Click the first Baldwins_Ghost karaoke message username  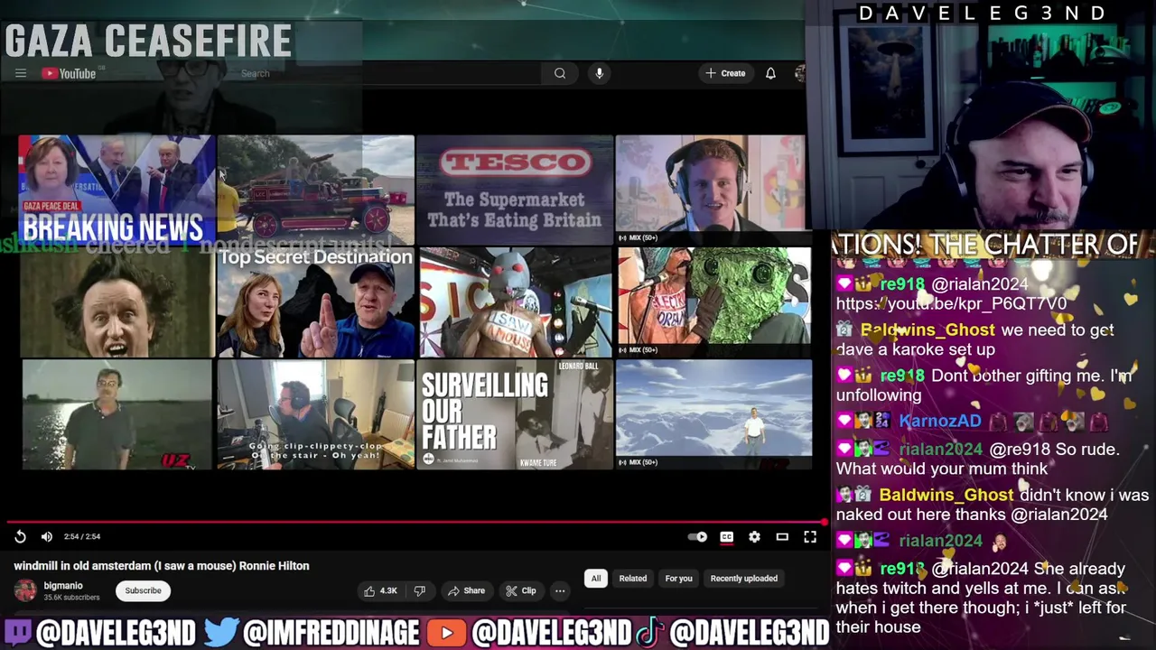click(x=928, y=330)
